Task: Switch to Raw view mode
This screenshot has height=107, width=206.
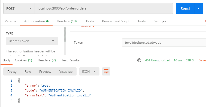Action: point(28,71)
